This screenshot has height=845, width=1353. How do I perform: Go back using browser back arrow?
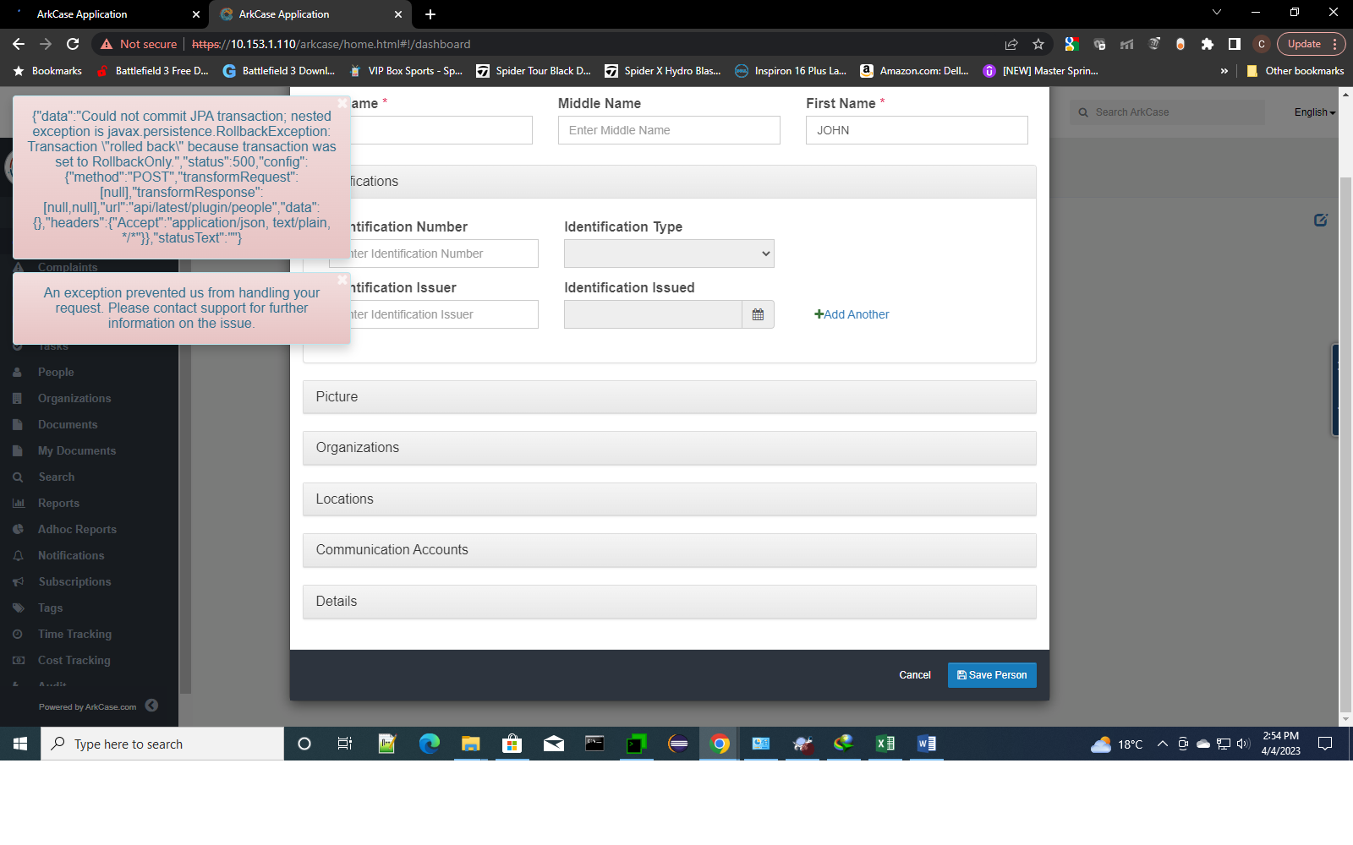pyautogui.click(x=19, y=44)
